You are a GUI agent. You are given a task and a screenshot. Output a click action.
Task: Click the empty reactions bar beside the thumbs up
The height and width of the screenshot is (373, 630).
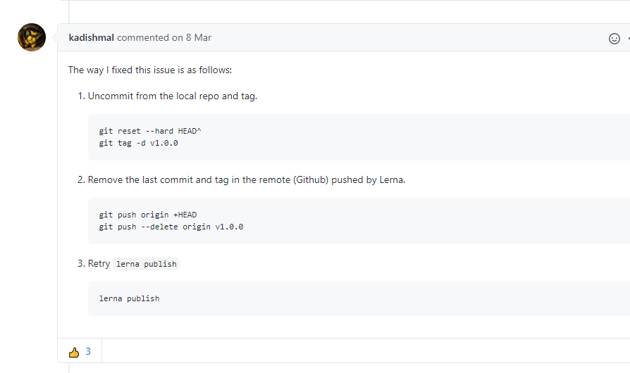point(352,352)
